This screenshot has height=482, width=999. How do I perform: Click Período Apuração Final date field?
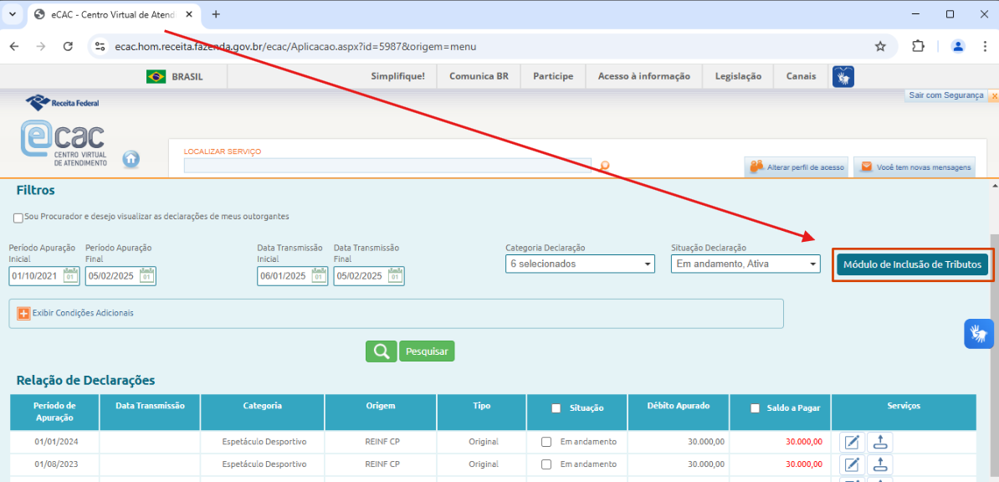pos(112,276)
